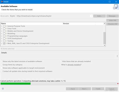119x92 pixels.
Task: Check the General Purpose Tools checkbox
Action: click(x=4, y=26)
